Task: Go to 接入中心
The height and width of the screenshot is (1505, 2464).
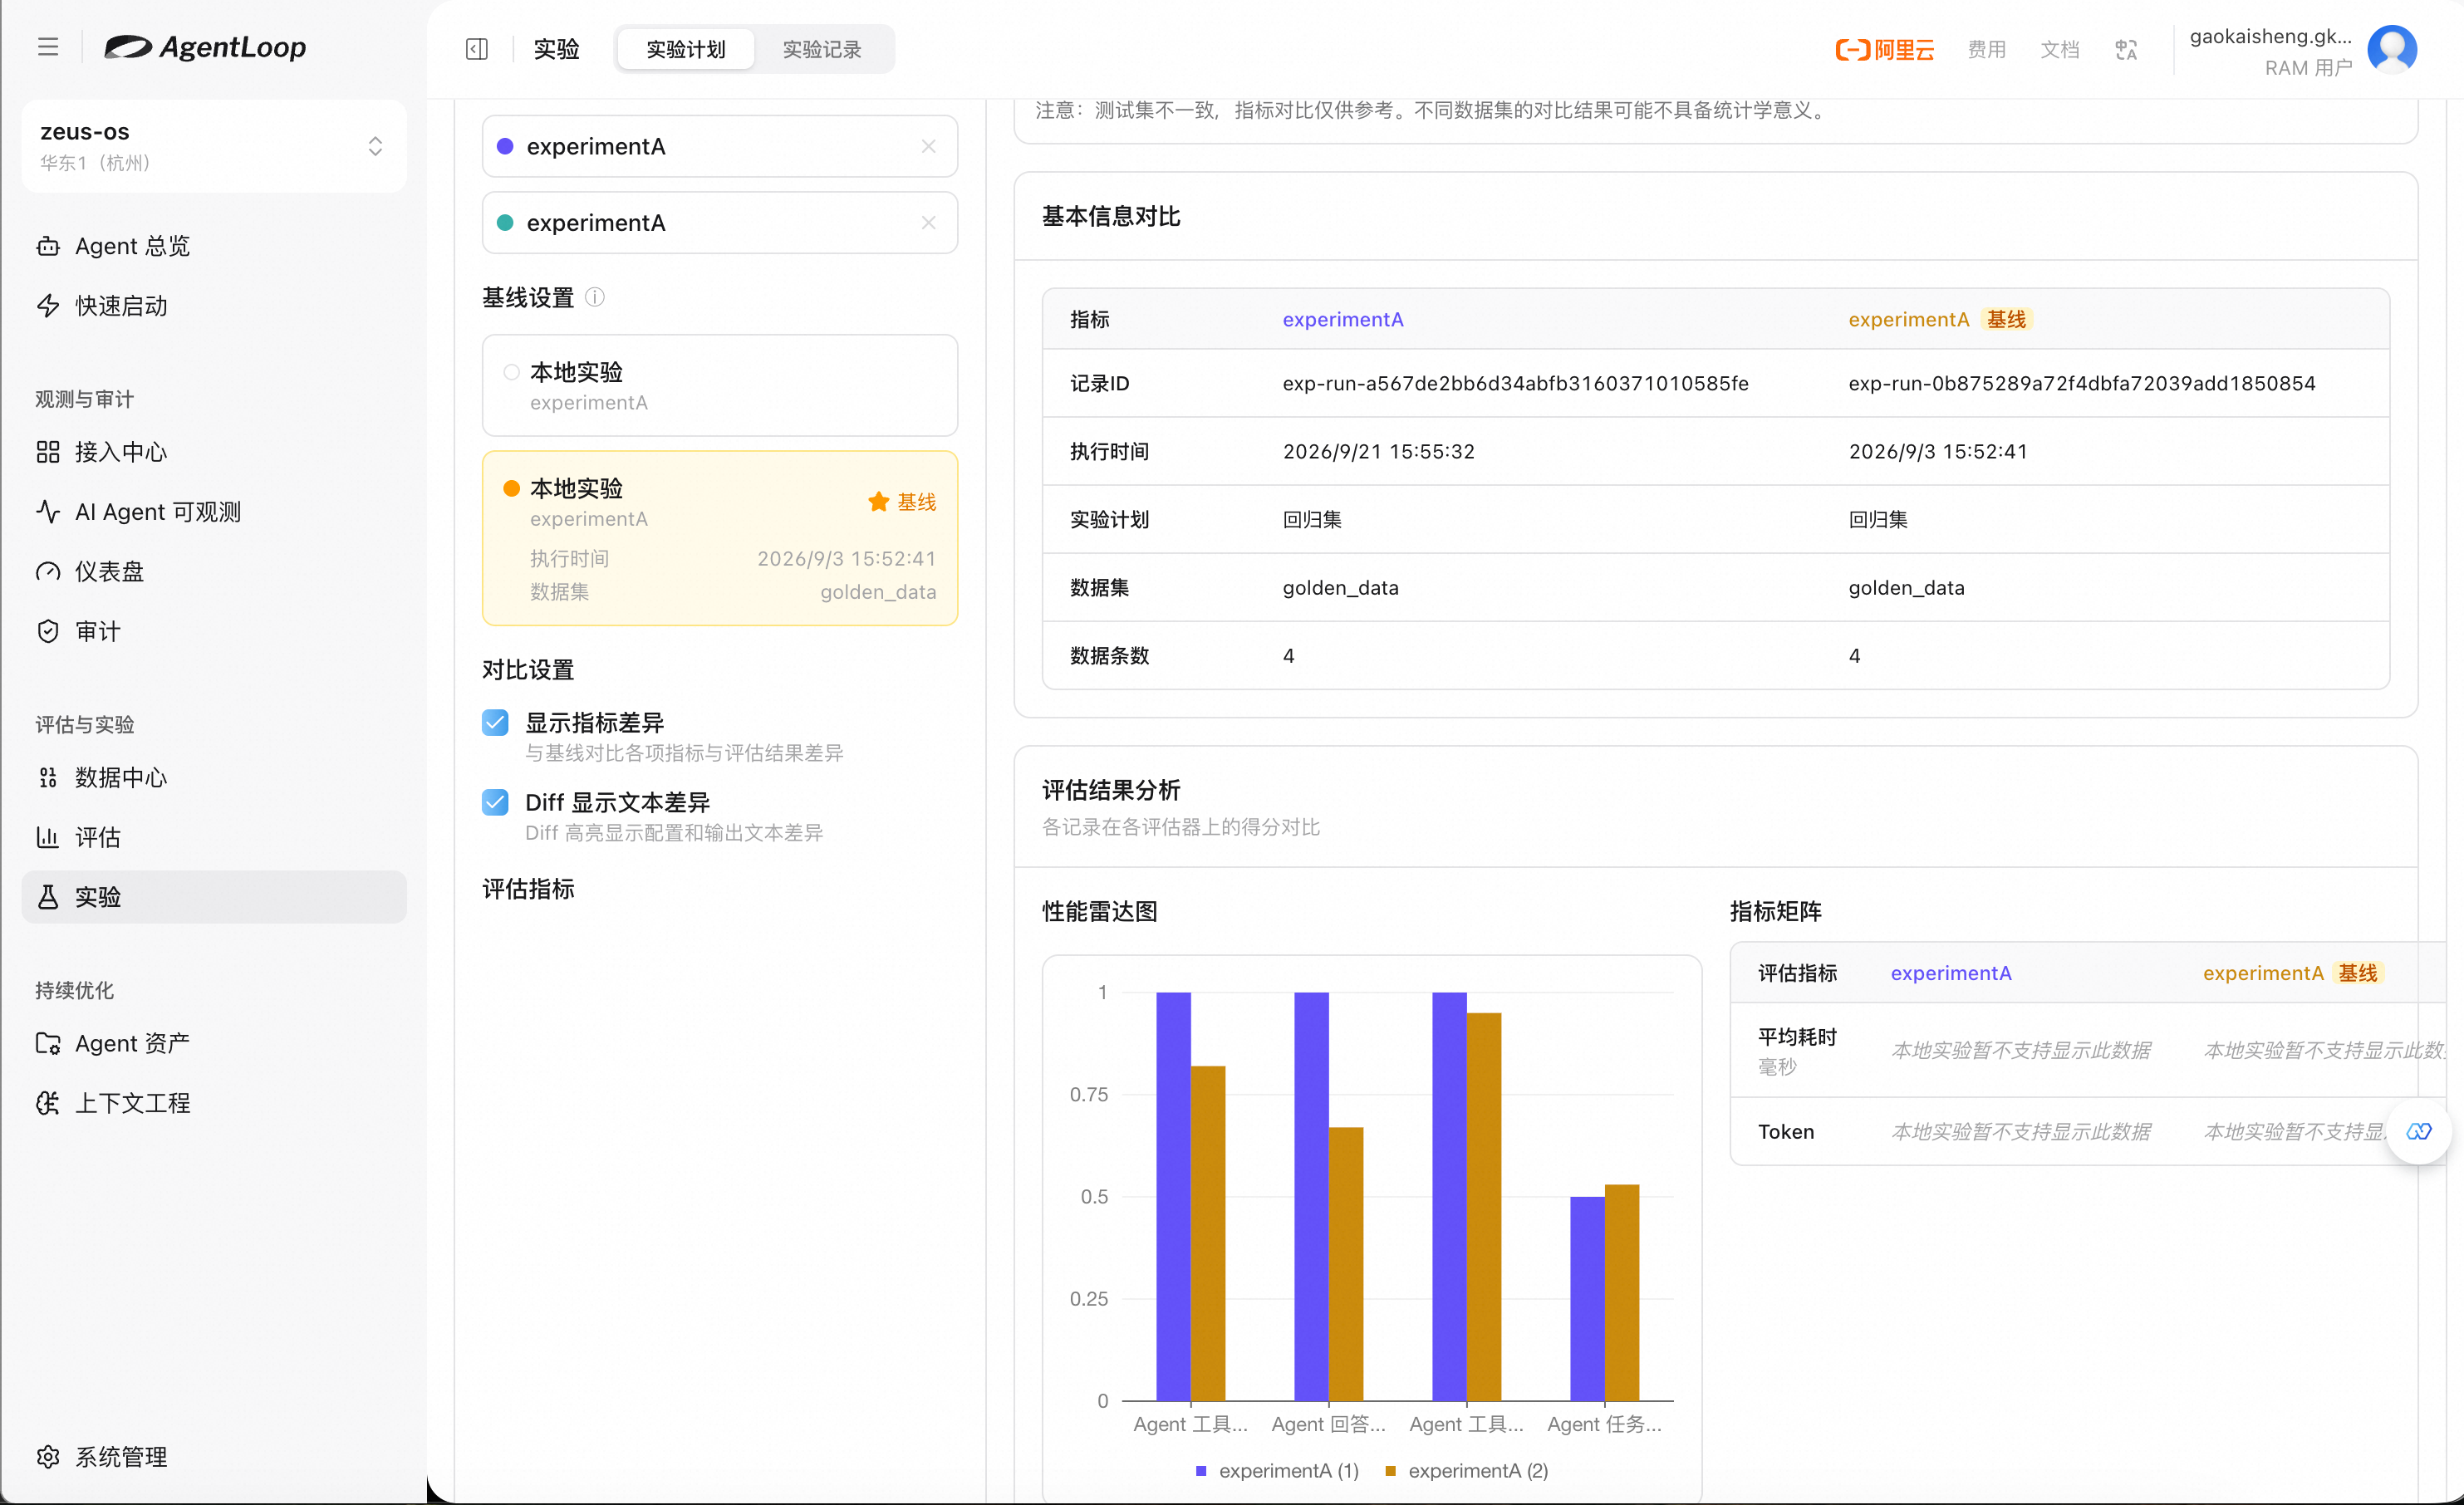Action: pyautogui.click(x=214, y=452)
